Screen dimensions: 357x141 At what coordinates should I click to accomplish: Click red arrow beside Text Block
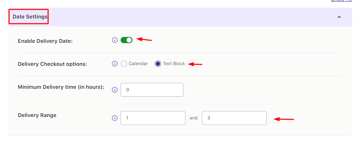click(195, 64)
